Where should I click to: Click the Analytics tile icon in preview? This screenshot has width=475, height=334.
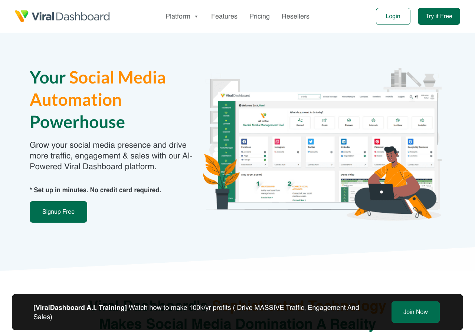click(422, 120)
